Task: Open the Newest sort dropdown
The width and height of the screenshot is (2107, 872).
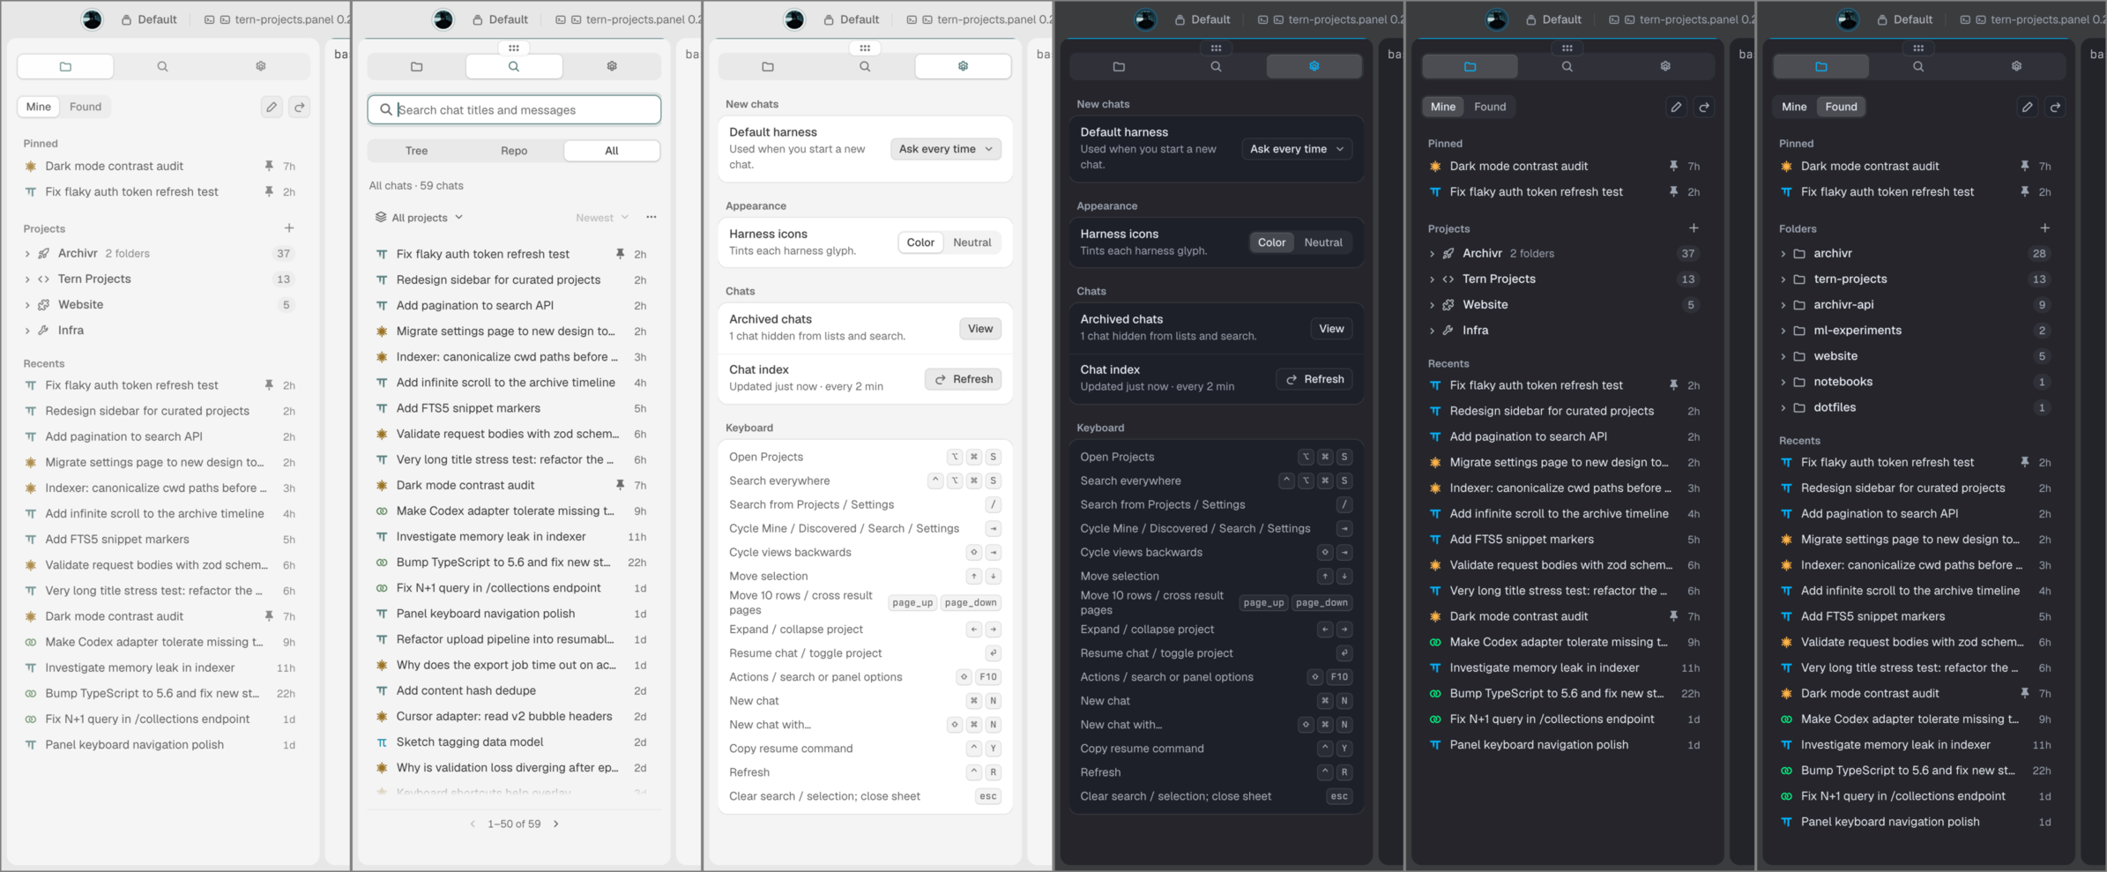Action: pyautogui.click(x=602, y=218)
